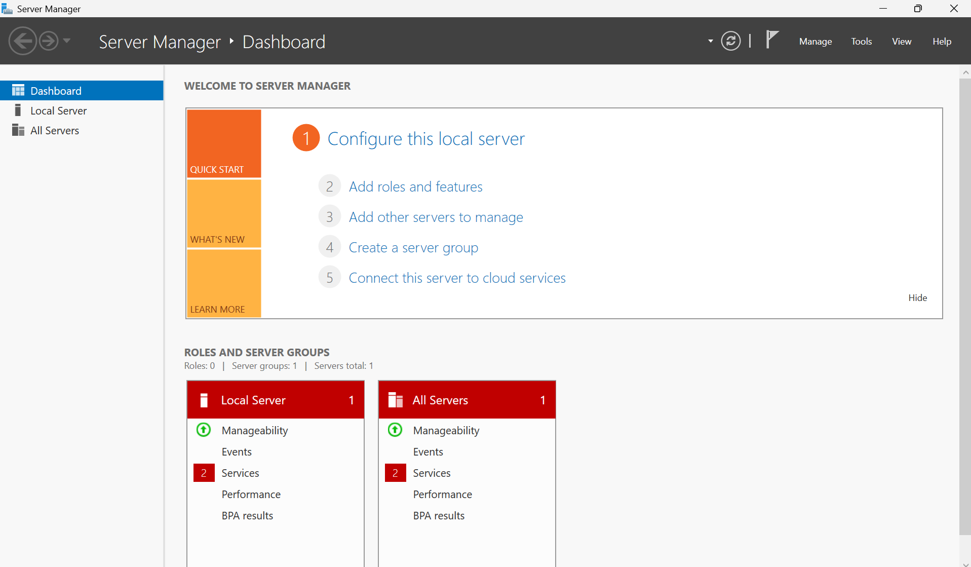
Task: Open the Help menu
Action: [x=942, y=42]
